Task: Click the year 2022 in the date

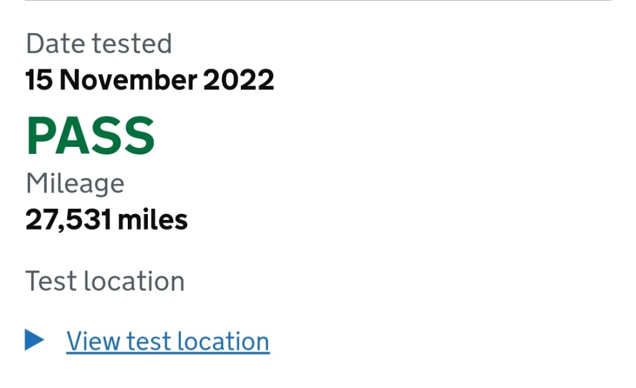Action: tap(239, 80)
